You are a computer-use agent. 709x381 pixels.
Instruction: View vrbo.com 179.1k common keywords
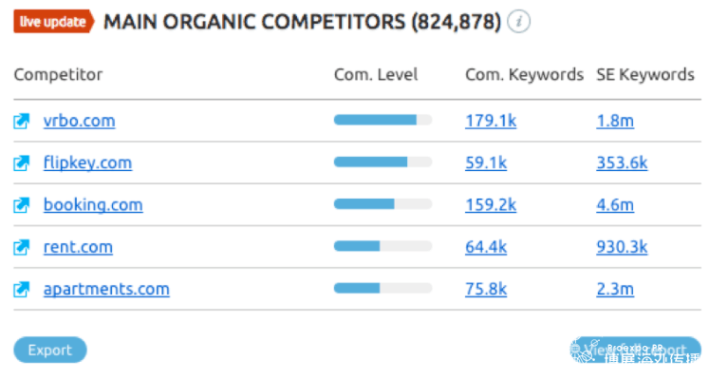(491, 121)
